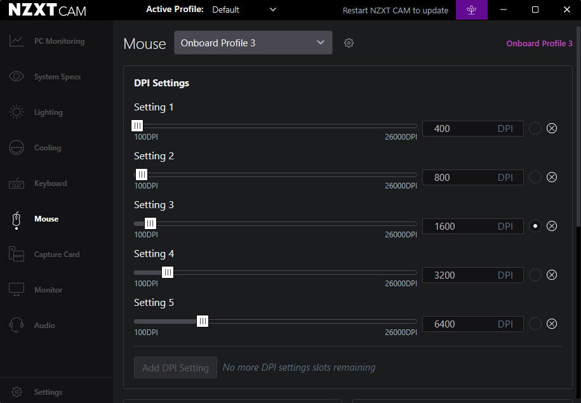Screen dimensions: 581x403
Task: Go to Keyboard section in sidebar
Action: (50, 183)
